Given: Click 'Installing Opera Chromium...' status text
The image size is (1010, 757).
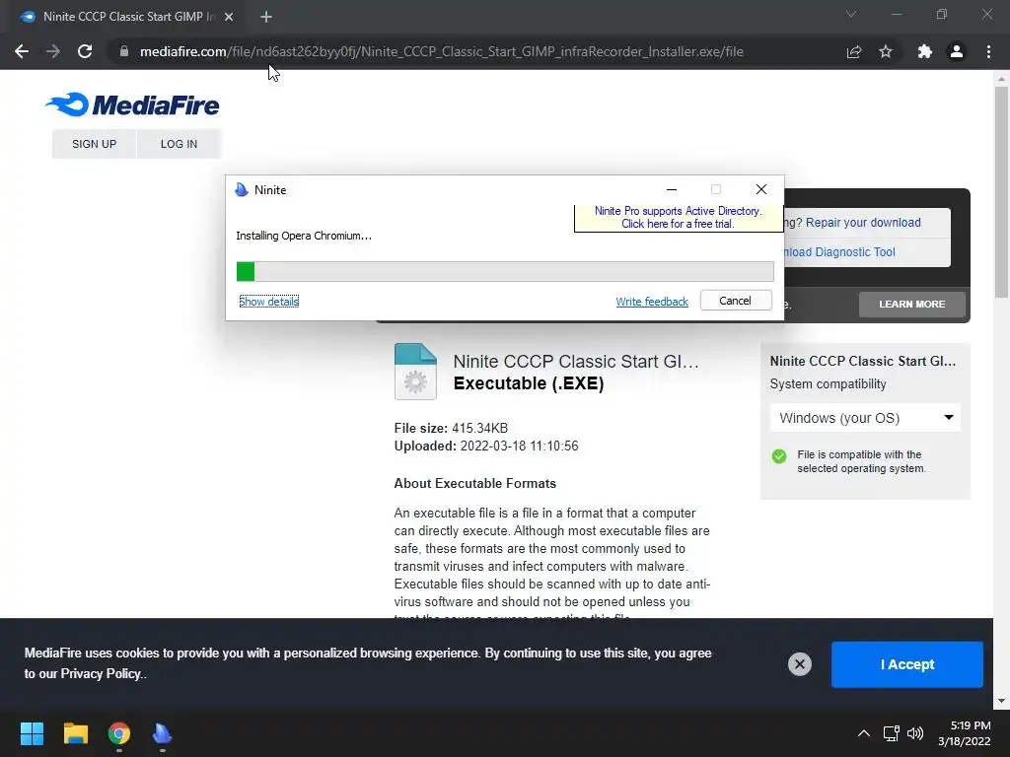Looking at the screenshot, I should point(304,236).
